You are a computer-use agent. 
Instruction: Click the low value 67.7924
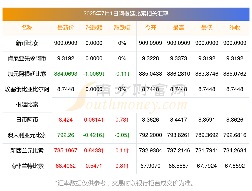[207, 166]
